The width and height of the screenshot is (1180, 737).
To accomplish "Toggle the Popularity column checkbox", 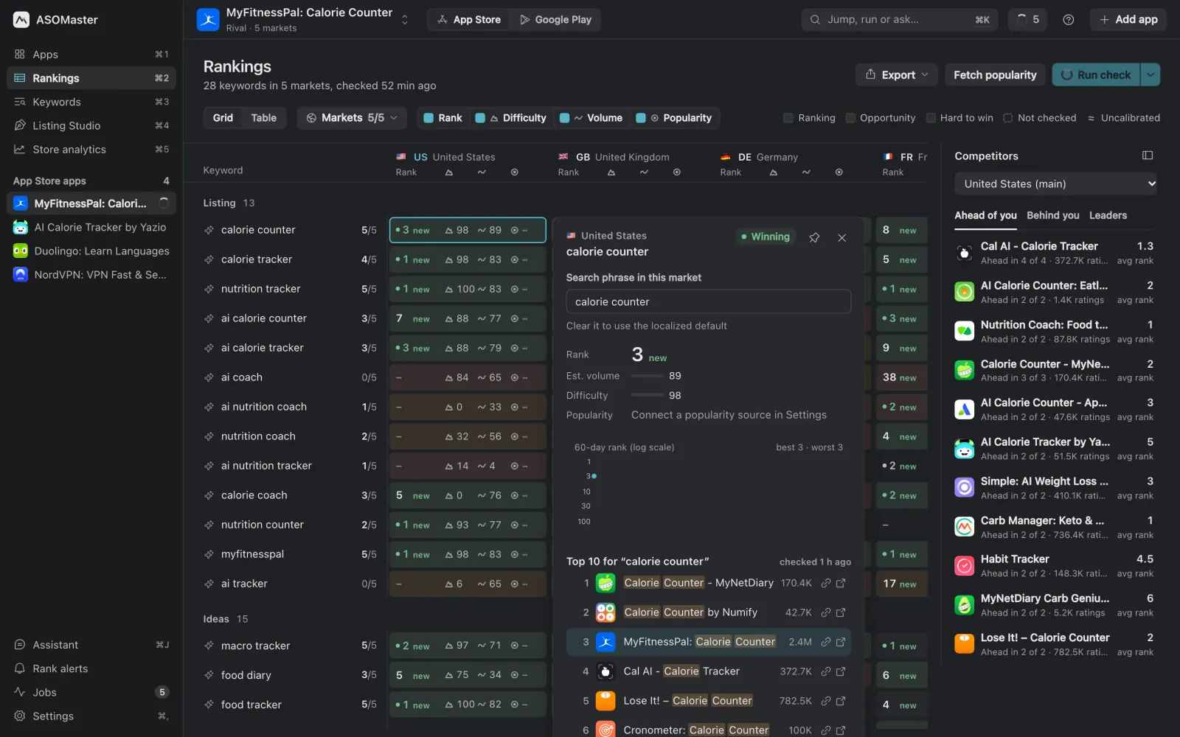I will tap(641, 118).
